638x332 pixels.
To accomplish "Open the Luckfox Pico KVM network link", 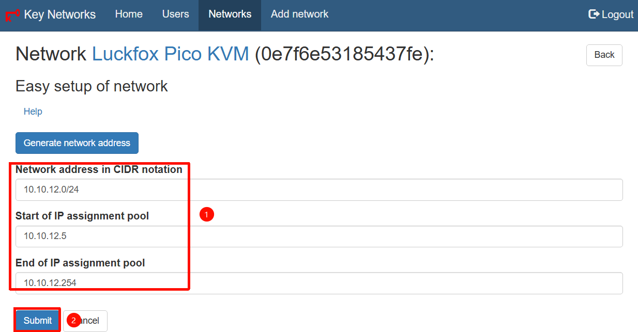I will (170, 54).
